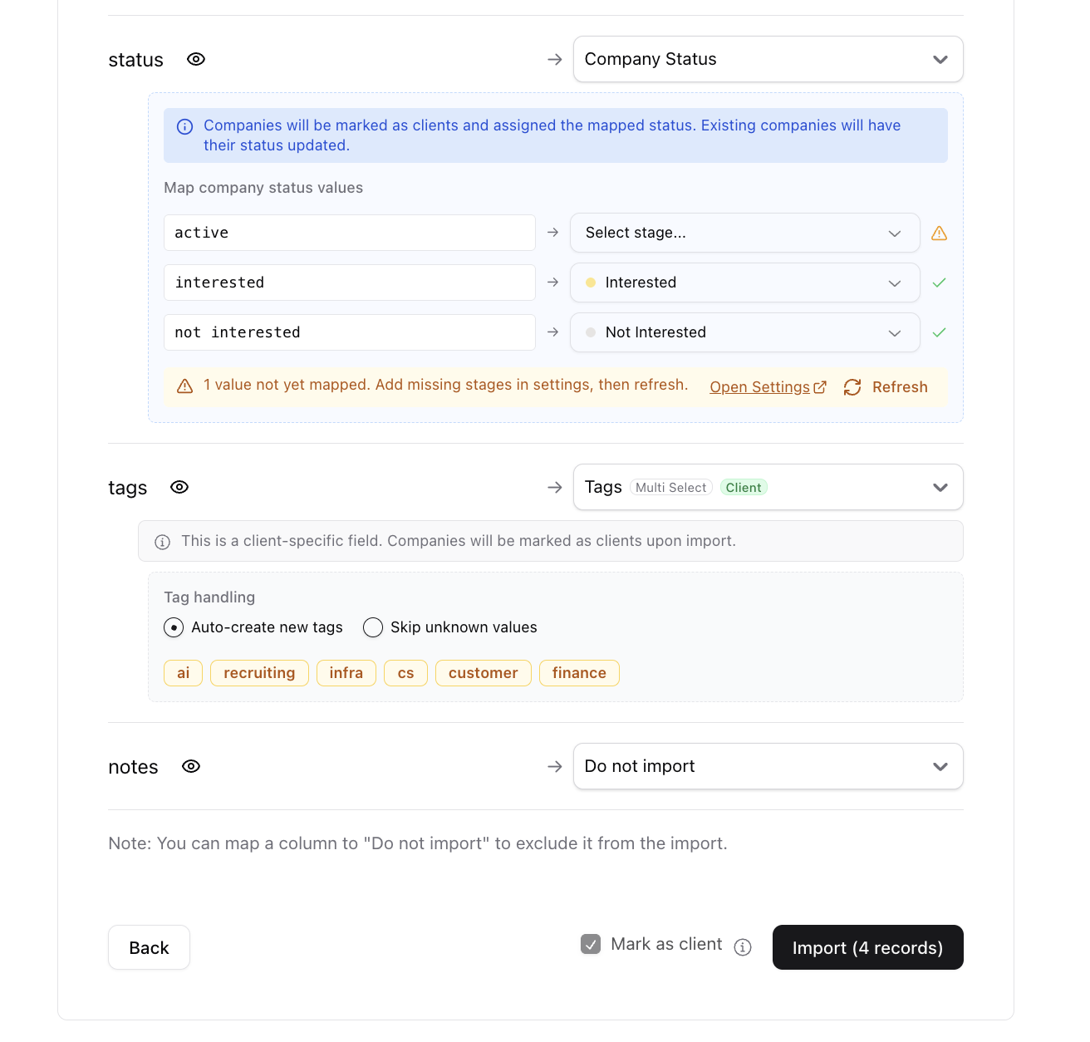Click the recruiting tag chip
This screenshot has height=1042, width=1090.
click(x=259, y=673)
